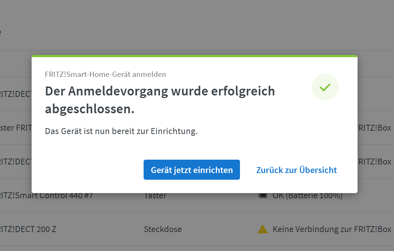Click the cut-off "ster FRIT" device name

[x=16, y=128]
